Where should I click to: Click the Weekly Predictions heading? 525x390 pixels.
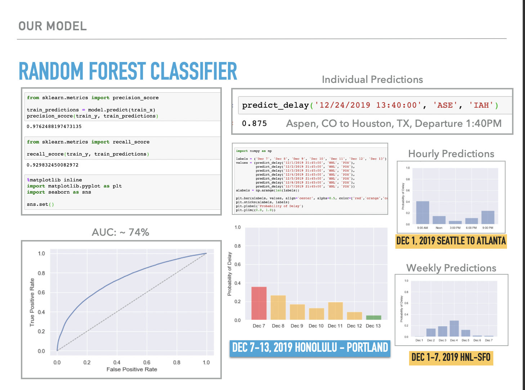pyautogui.click(x=451, y=268)
